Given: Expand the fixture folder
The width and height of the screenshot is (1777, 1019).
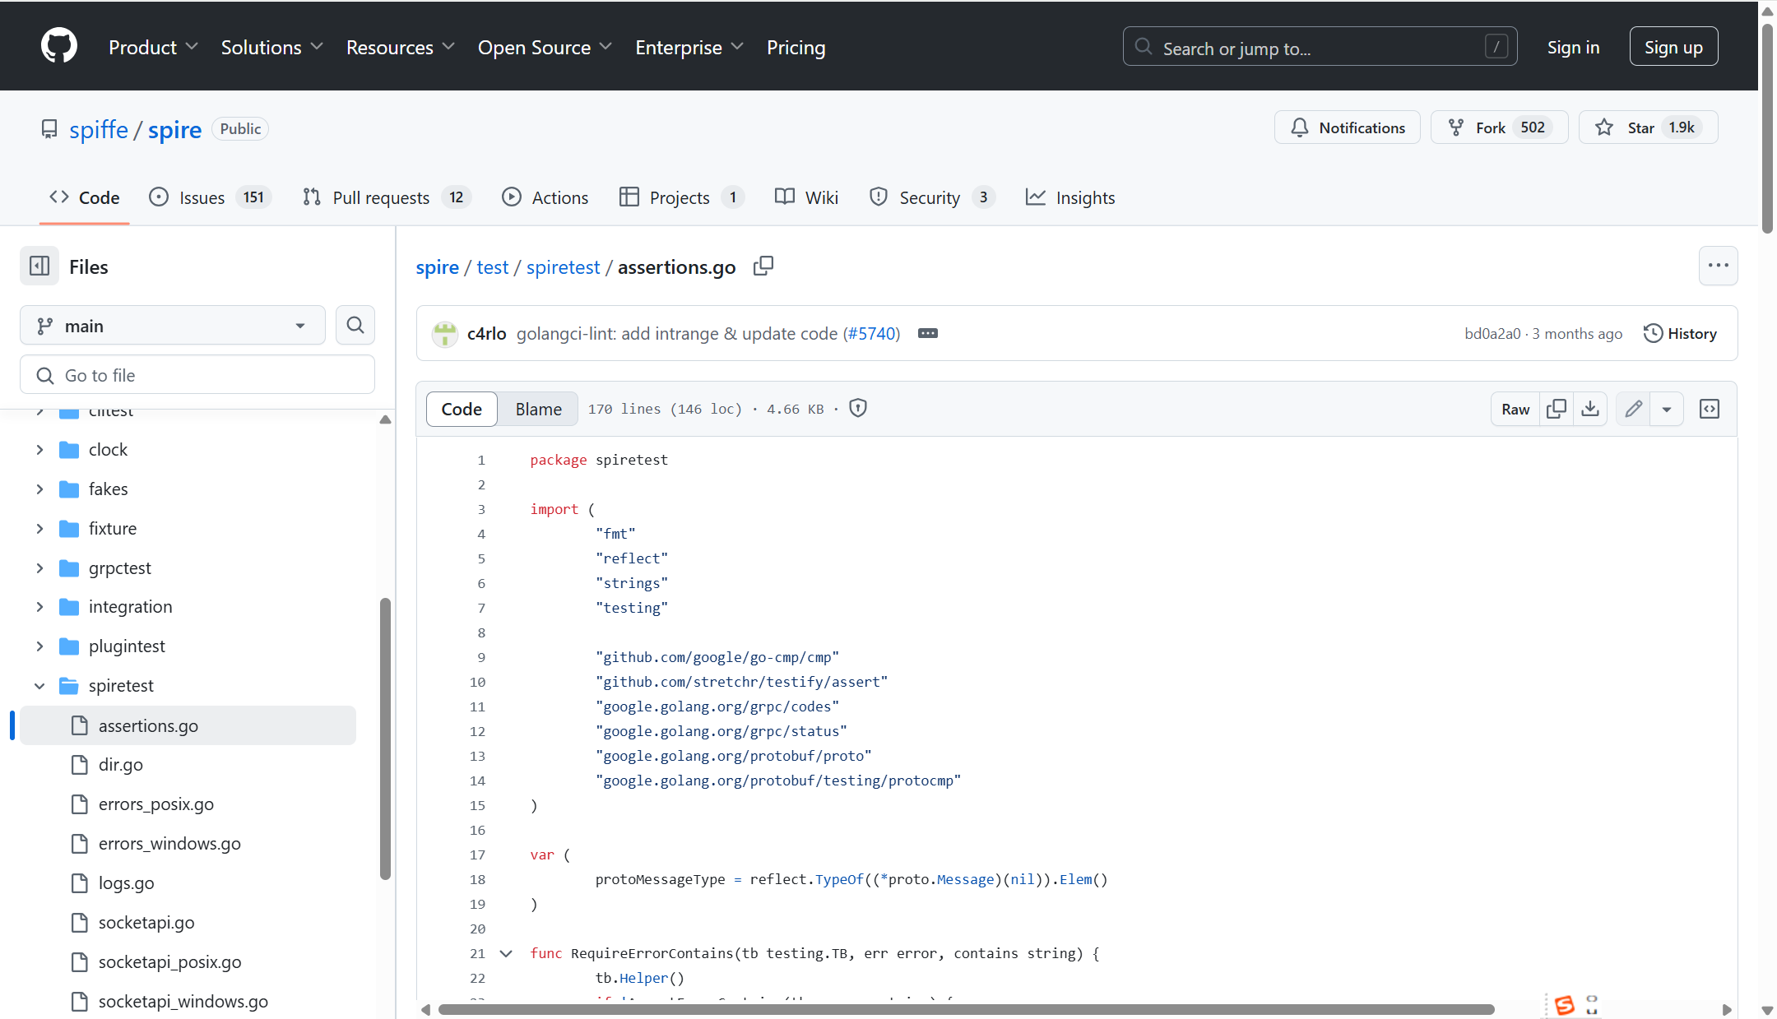Looking at the screenshot, I should tap(39, 528).
